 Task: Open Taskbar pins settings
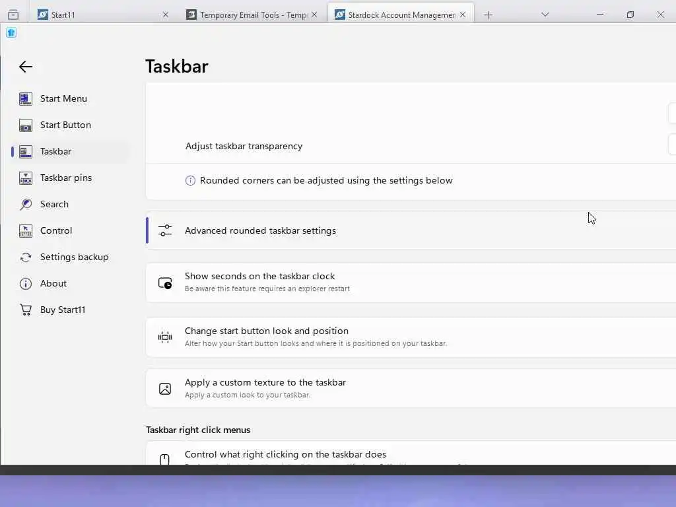click(69, 178)
